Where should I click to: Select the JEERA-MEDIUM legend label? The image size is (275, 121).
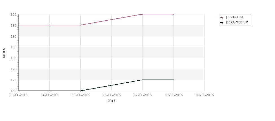click(x=237, y=23)
